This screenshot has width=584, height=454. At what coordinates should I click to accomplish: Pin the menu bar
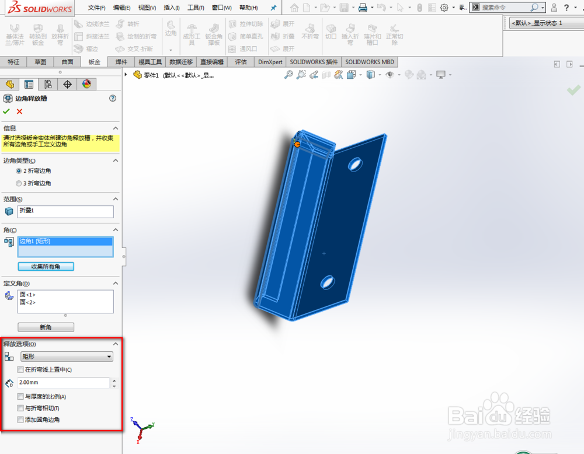(273, 8)
